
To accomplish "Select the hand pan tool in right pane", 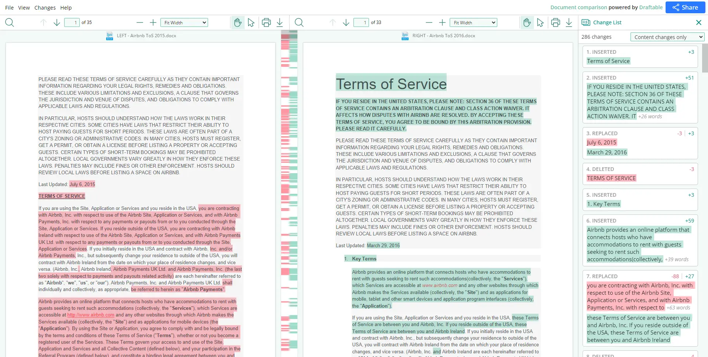I will click(x=527, y=22).
